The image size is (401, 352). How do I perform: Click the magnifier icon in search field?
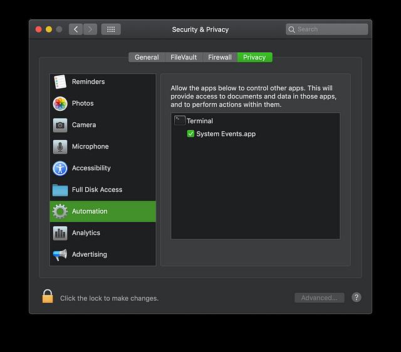click(x=291, y=29)
